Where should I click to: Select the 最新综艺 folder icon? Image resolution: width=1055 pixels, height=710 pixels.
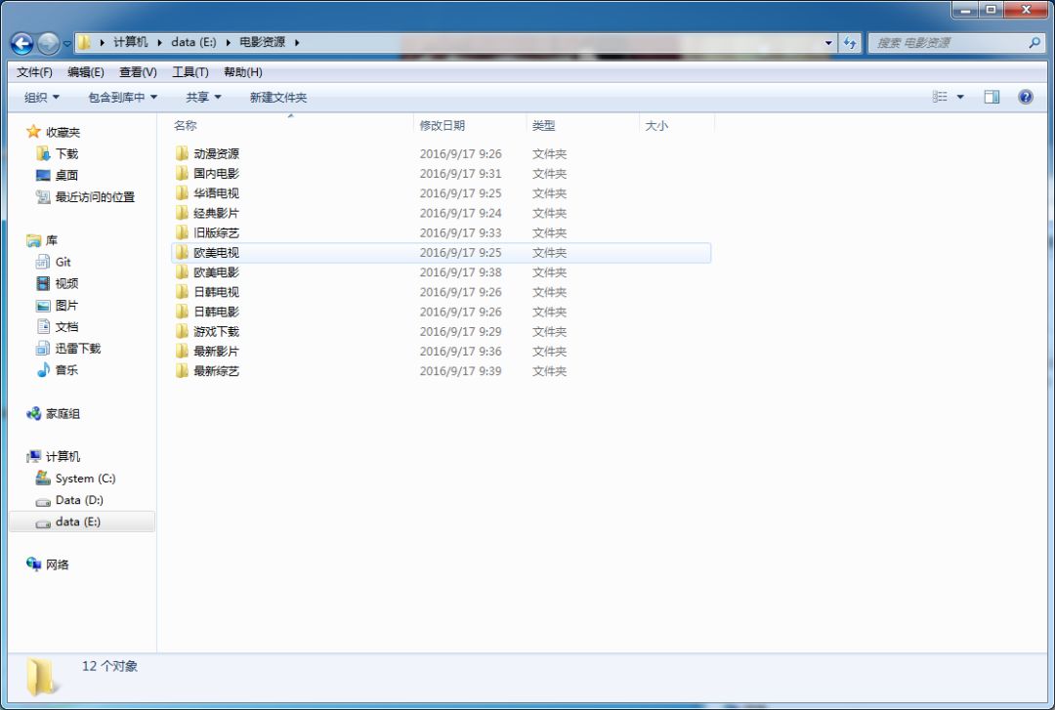click(182, 371)
